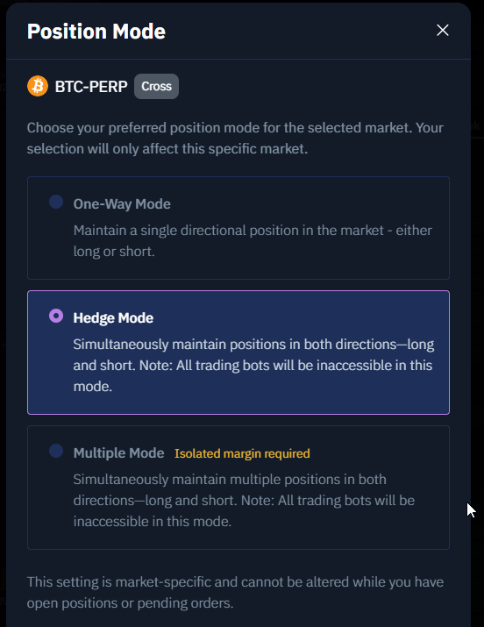Close the Position Mode dialog
The image size is (484, 627).
(443, 30)
